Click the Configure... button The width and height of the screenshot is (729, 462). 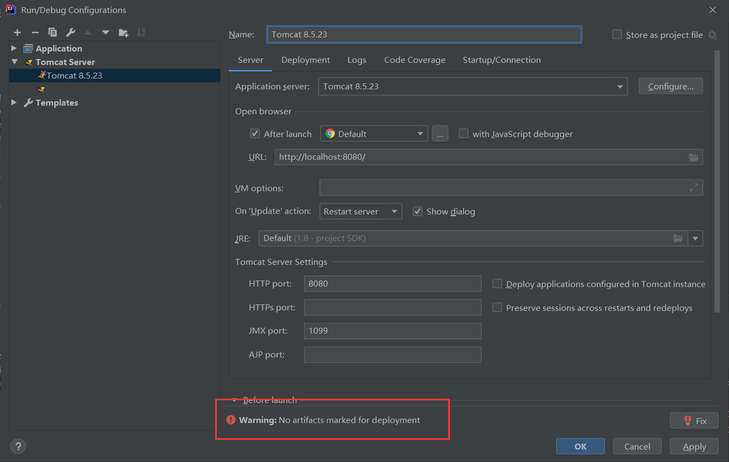click(x=671, y=86)
